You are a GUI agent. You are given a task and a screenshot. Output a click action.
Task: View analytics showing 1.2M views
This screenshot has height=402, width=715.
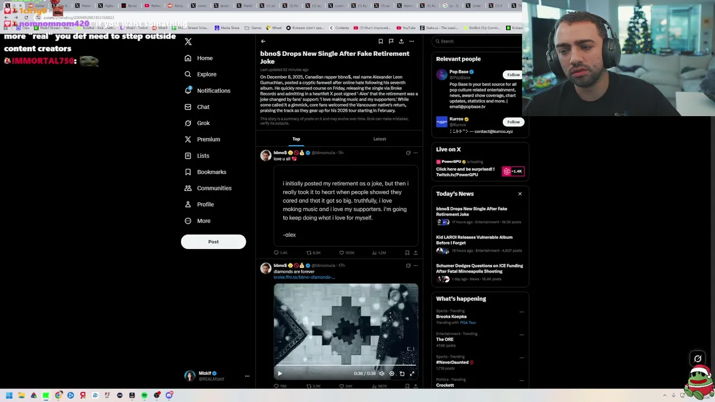coord(379,253)
